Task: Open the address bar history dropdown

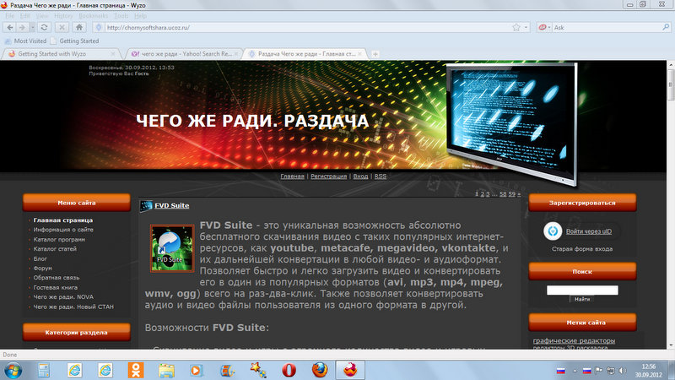Action: (526, 27)
